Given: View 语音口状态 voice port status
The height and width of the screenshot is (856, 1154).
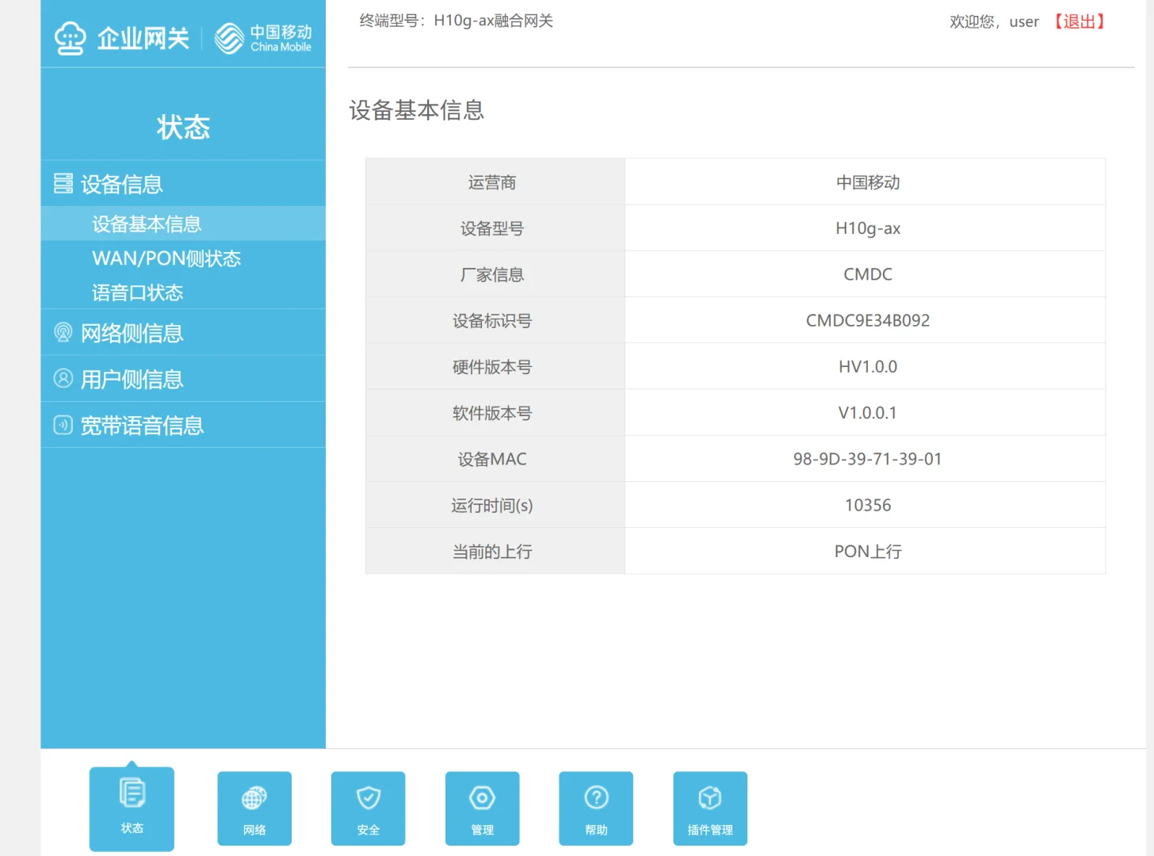Looking at the screenshot, I should (137, 292).
